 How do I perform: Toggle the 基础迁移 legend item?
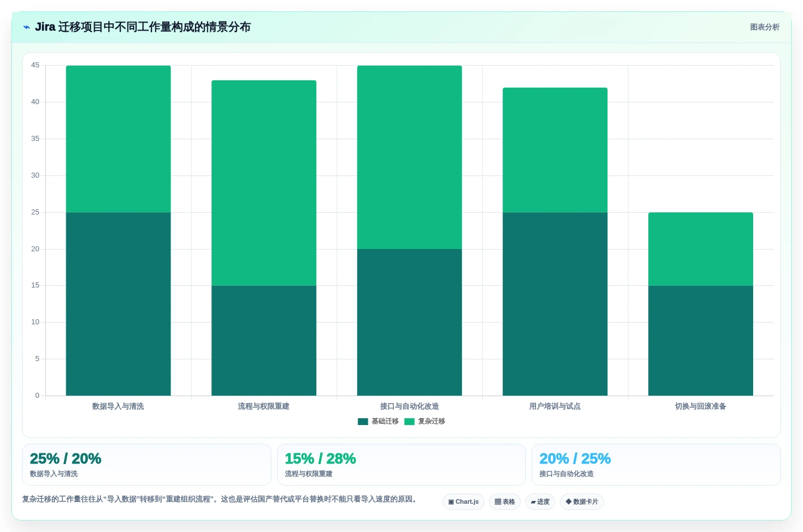pos(379,421)
